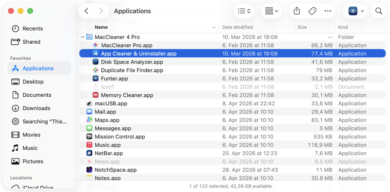The width and height of the screenshot is (390, 192).
Task: Toggle sort direction arrow in Name column
Action: (x=214, y=28)
